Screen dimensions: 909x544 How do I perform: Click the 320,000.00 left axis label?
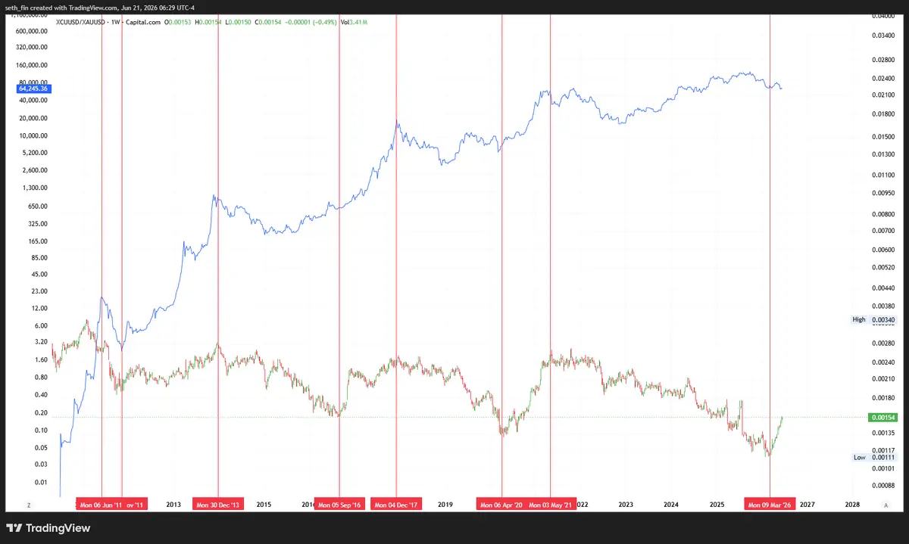33,48
